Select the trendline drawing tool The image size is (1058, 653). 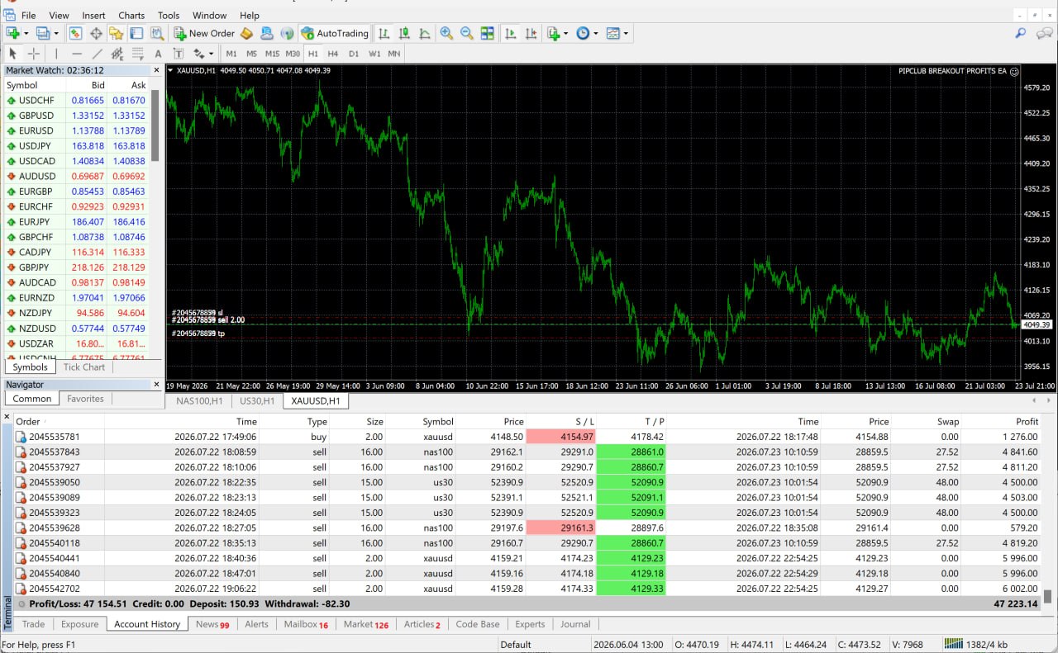pyautogui.click(x=97, y=54)
